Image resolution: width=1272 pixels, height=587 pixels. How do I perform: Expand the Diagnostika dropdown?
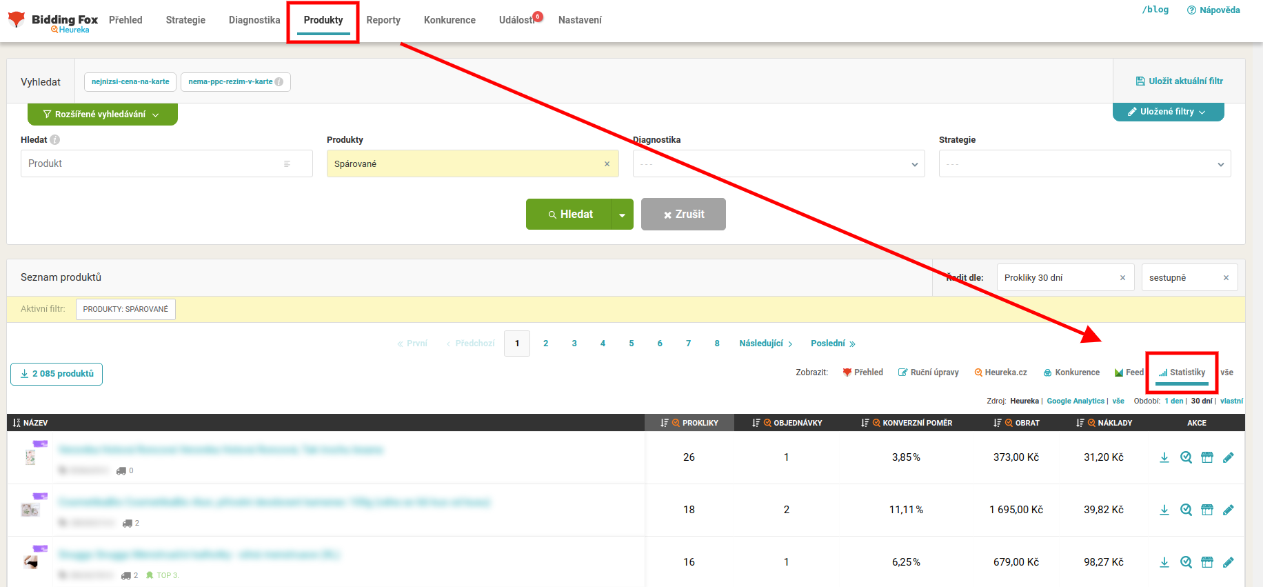point(778,164)
